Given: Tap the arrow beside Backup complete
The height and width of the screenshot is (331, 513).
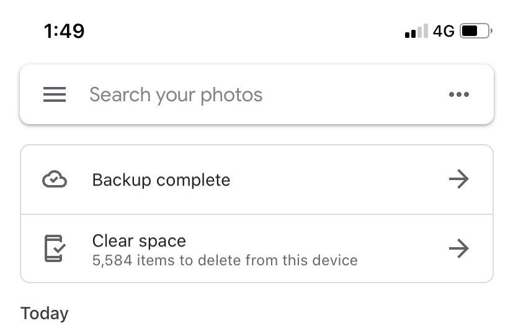Looking at the screenshot, I should tap(458, 179).
